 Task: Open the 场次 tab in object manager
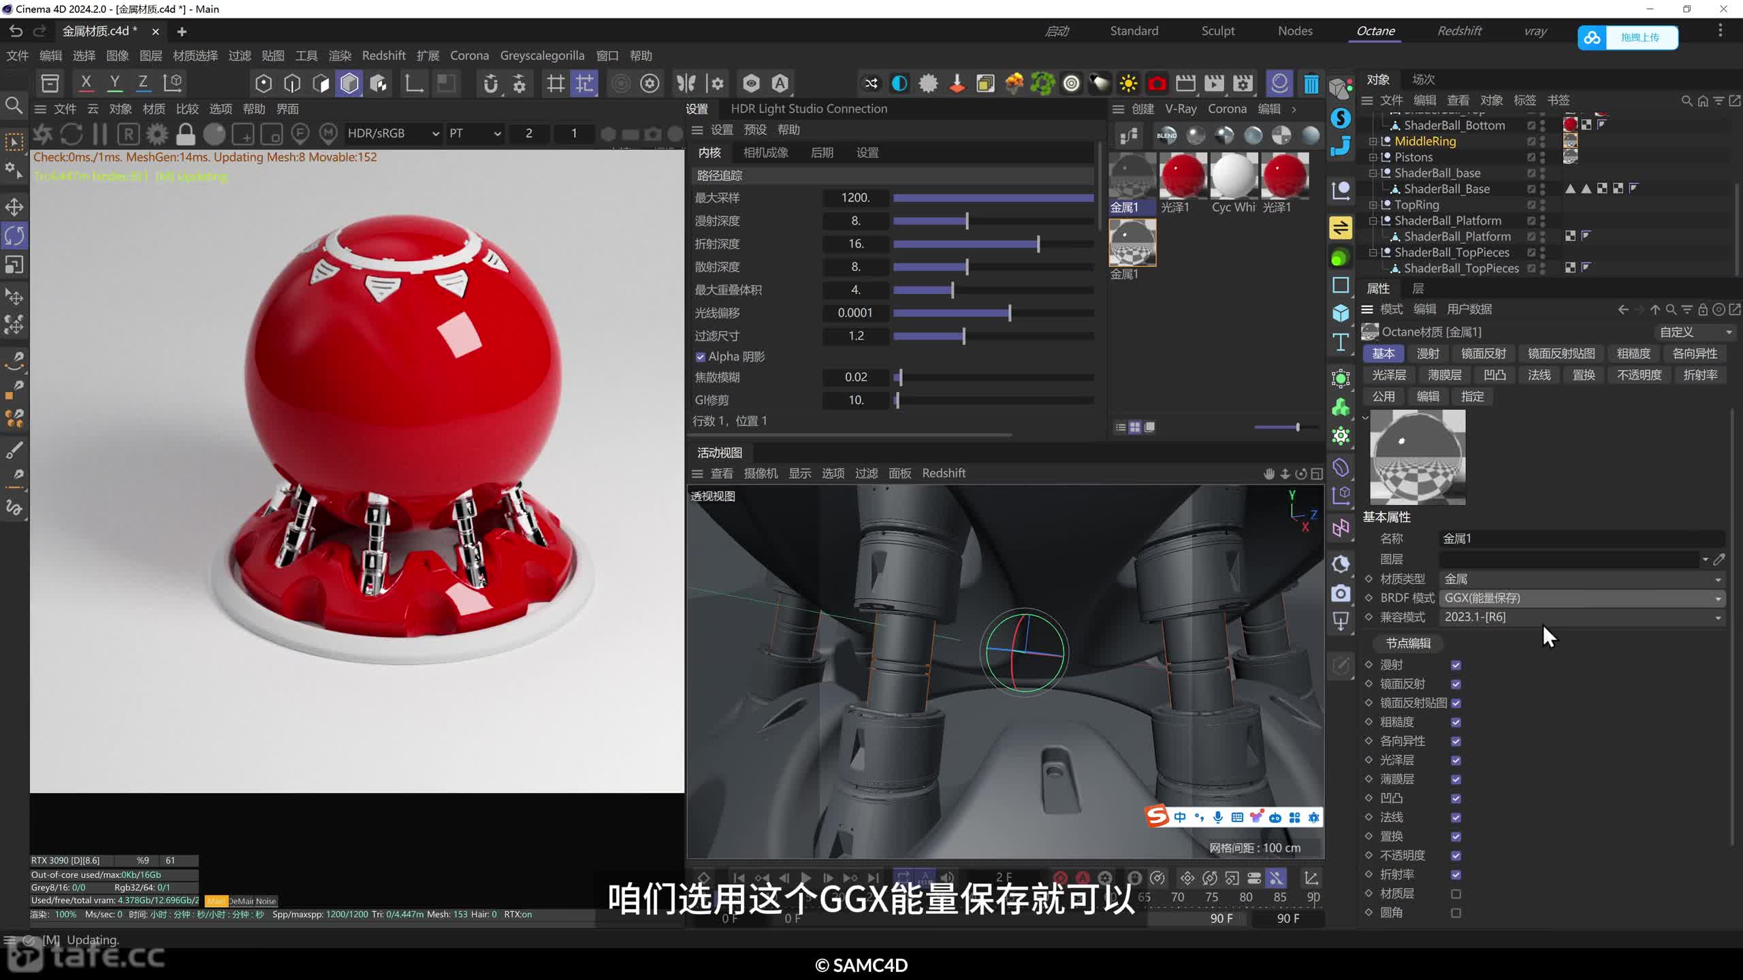[x=1423, y=80]
